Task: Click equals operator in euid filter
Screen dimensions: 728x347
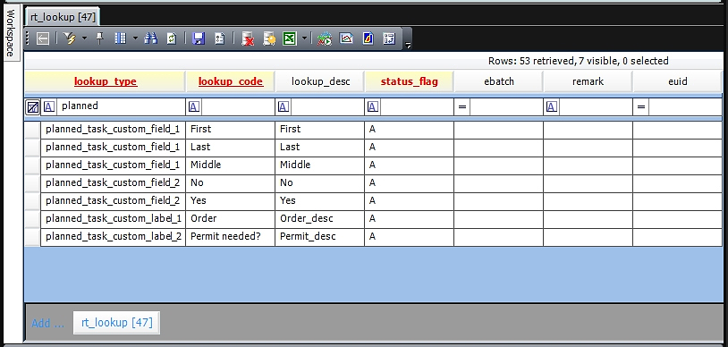Action: tap(641, 107)
